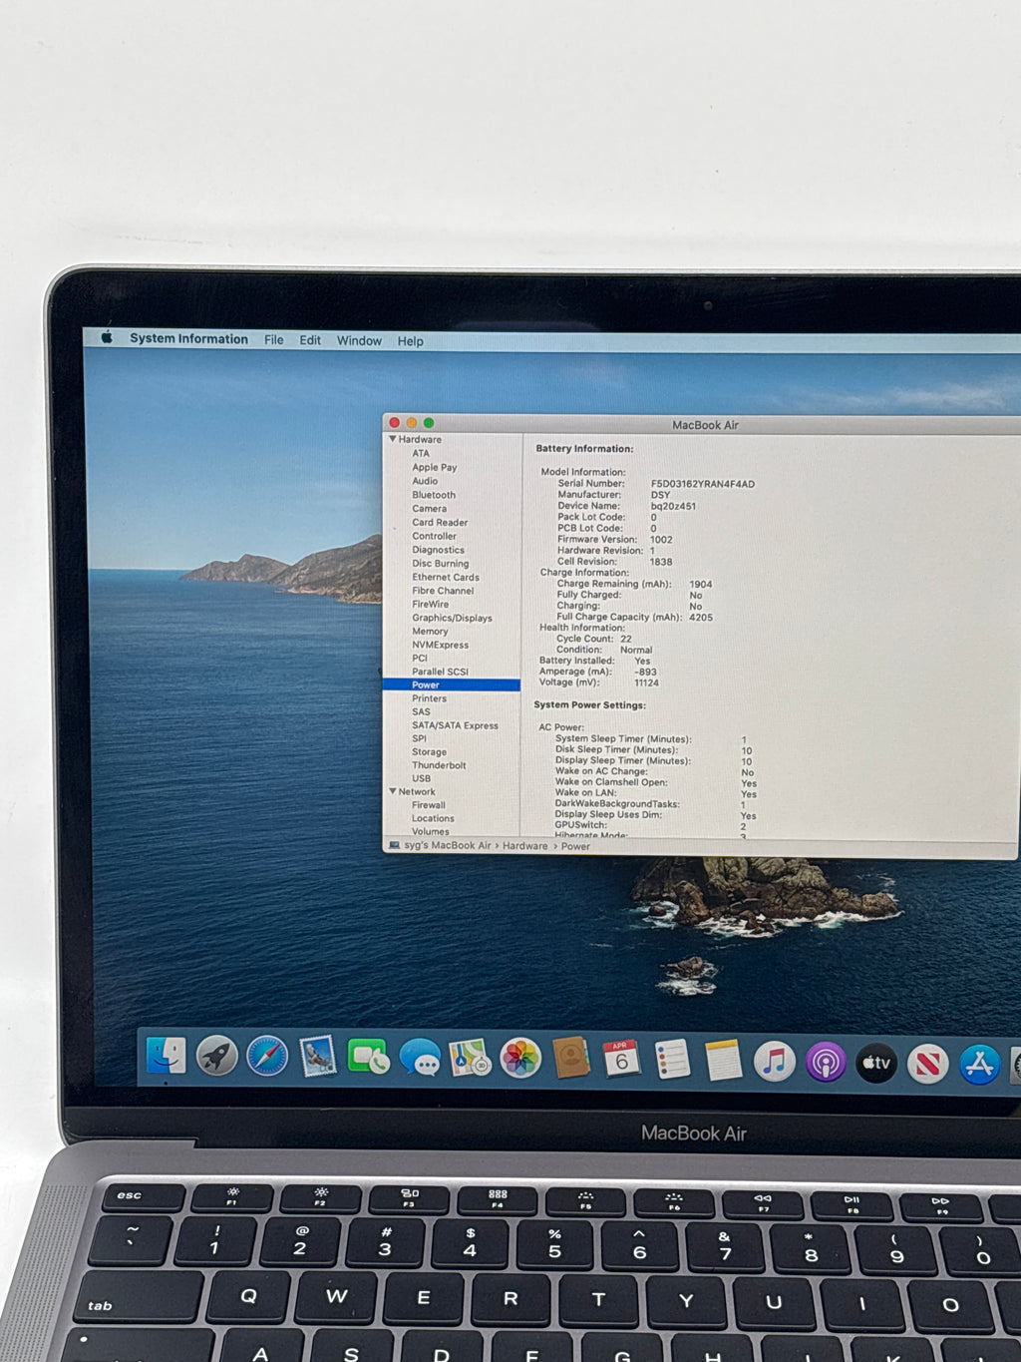Select USB in the sidebar

(421, 778)
